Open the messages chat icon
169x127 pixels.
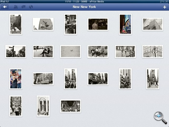click(x=24, y=7)
